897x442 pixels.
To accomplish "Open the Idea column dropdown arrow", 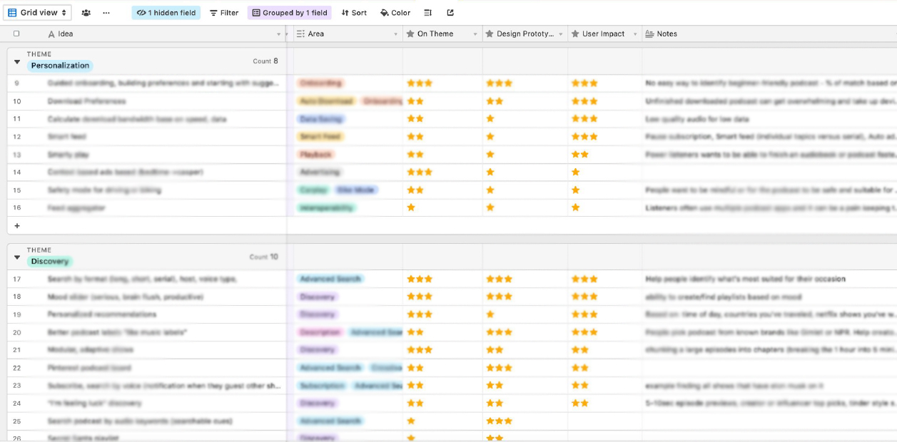I will pos(278,34).
